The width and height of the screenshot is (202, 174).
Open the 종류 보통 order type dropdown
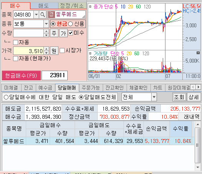46,24
